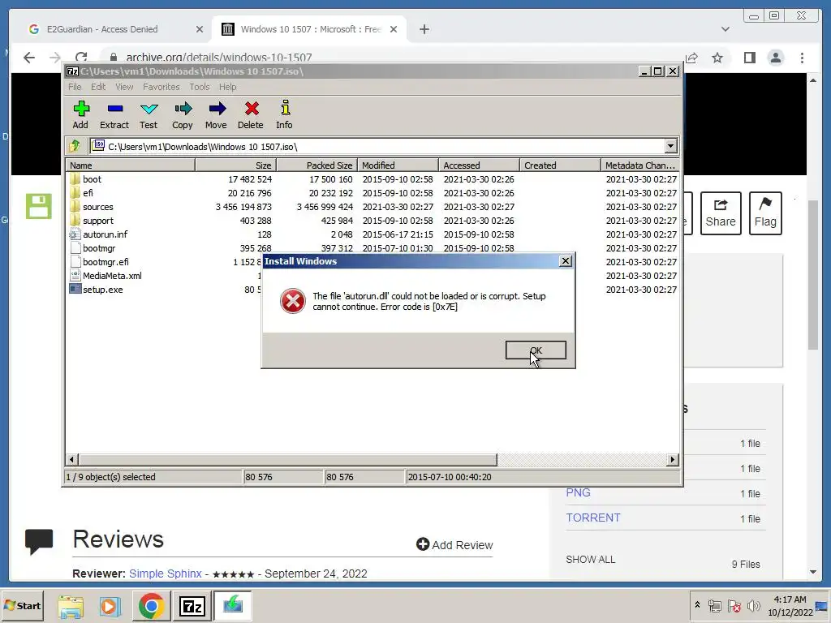Click OK in Install Windows dialog
Image resolution: width=831 pixels, height=623 pixels.
(536, 350)
